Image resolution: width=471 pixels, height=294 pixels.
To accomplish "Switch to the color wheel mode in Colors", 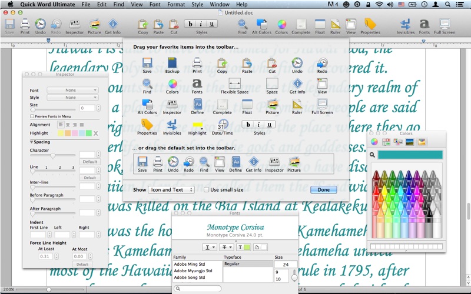I will coord(374,142).
